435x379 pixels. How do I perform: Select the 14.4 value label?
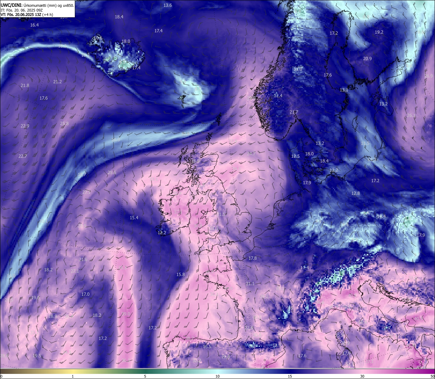[x=381, y=217]
